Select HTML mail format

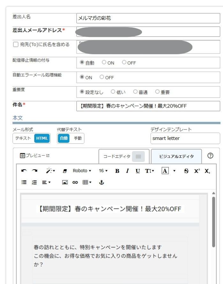[42, 138]
